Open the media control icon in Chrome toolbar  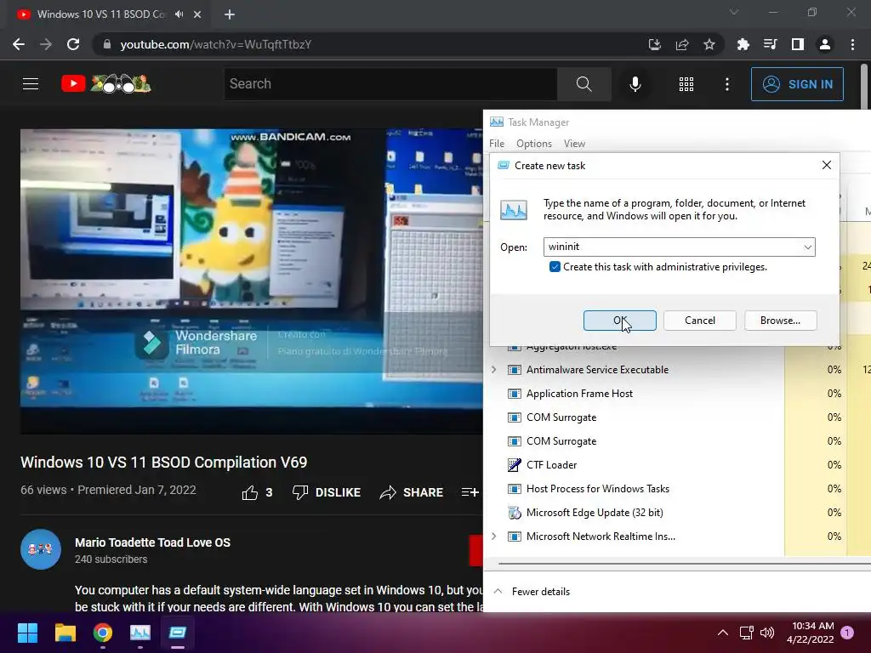click(770, 44)
